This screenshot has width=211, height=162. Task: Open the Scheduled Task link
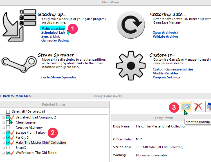tap(53, 33)
